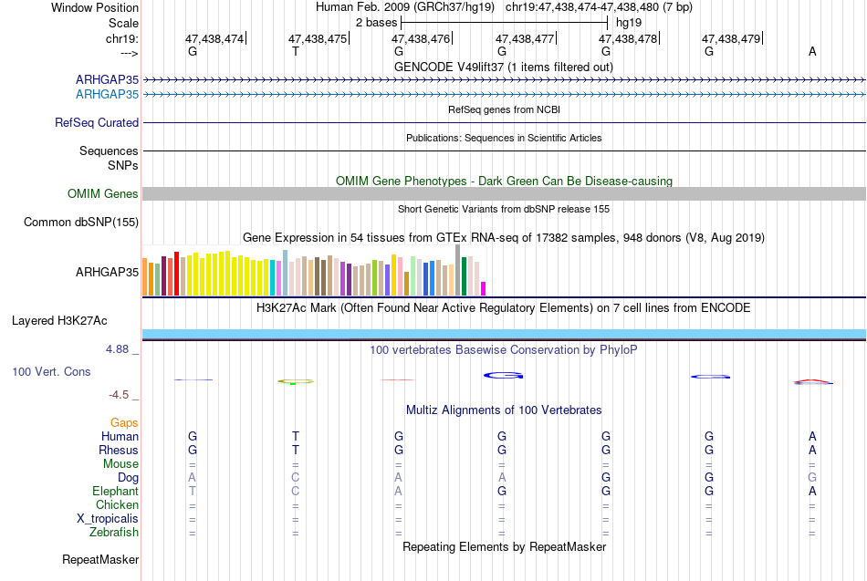The height and width of the screenshot is (581, 867).
Task: Click the green-yellow T conservation logo glyph
Action: coord(296,381)
